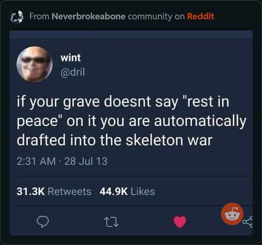This screenshot has width=262, height=245.
Task: Open wint's profile picture
Action: [34, 64]
